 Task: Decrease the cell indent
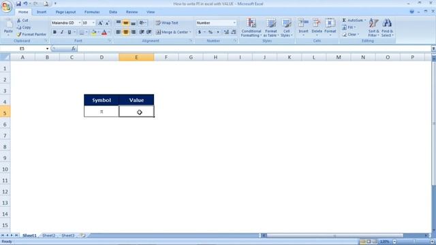(142, 32)
